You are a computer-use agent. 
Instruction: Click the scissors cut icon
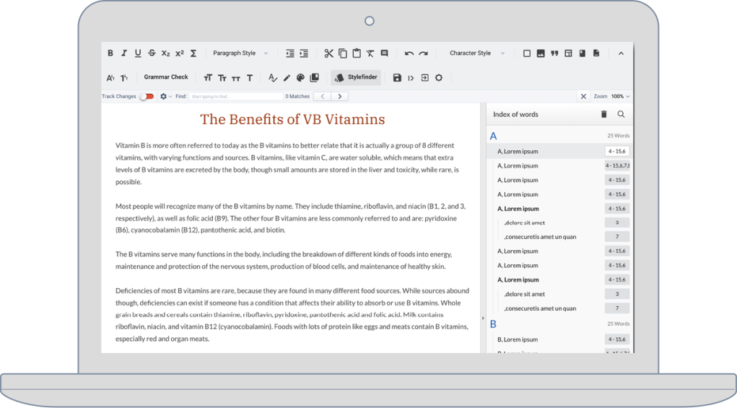(x=328, y=53)
